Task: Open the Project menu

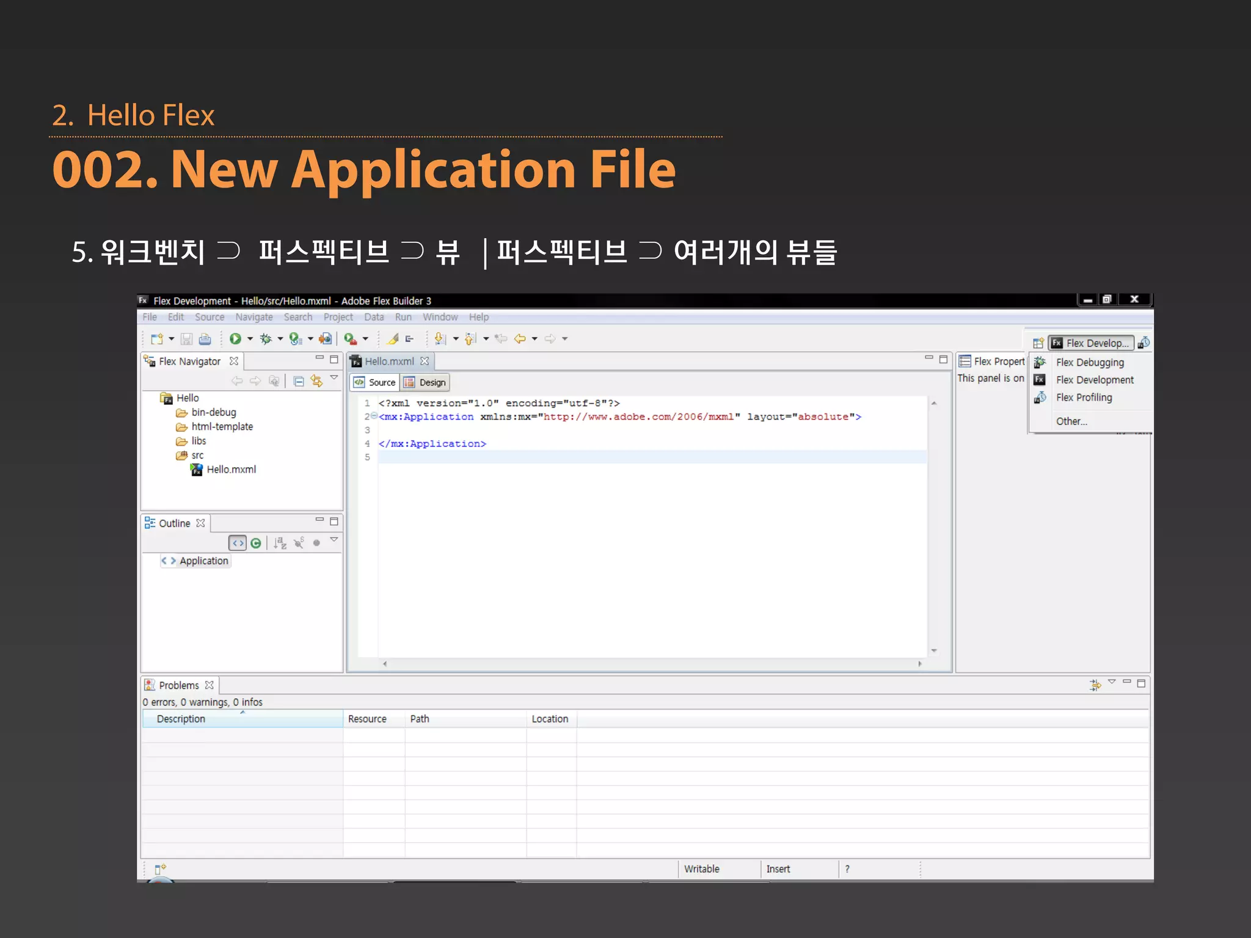Action: tap(338, 317)
